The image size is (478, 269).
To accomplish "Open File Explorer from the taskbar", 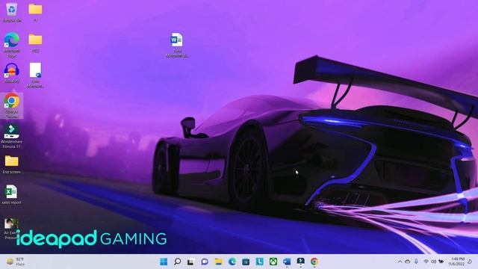I will pos(219,262).
